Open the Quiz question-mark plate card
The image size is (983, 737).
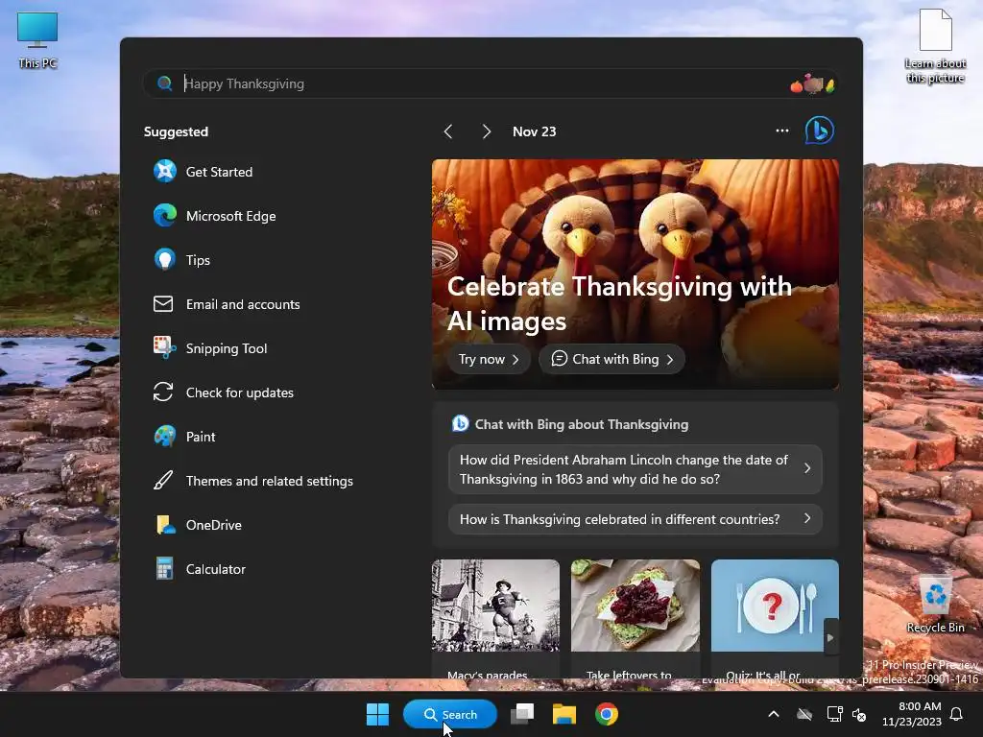pos(775,619)
